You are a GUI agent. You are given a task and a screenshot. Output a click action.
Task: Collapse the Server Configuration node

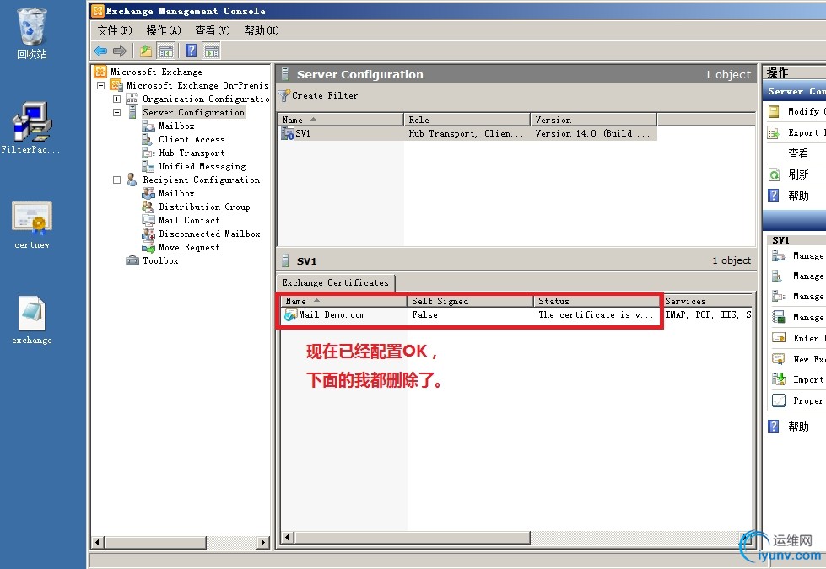(x=117, y=113)
